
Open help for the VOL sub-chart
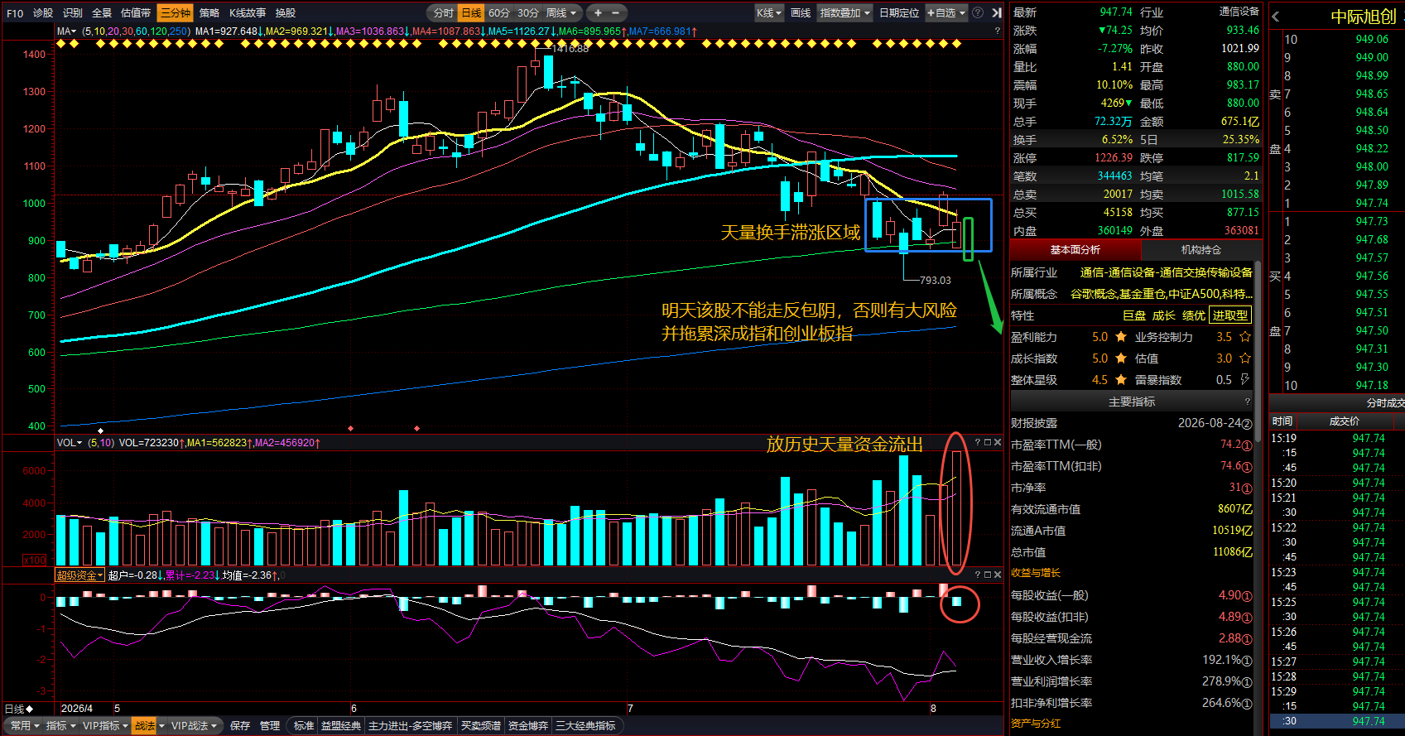coord(977,443)
